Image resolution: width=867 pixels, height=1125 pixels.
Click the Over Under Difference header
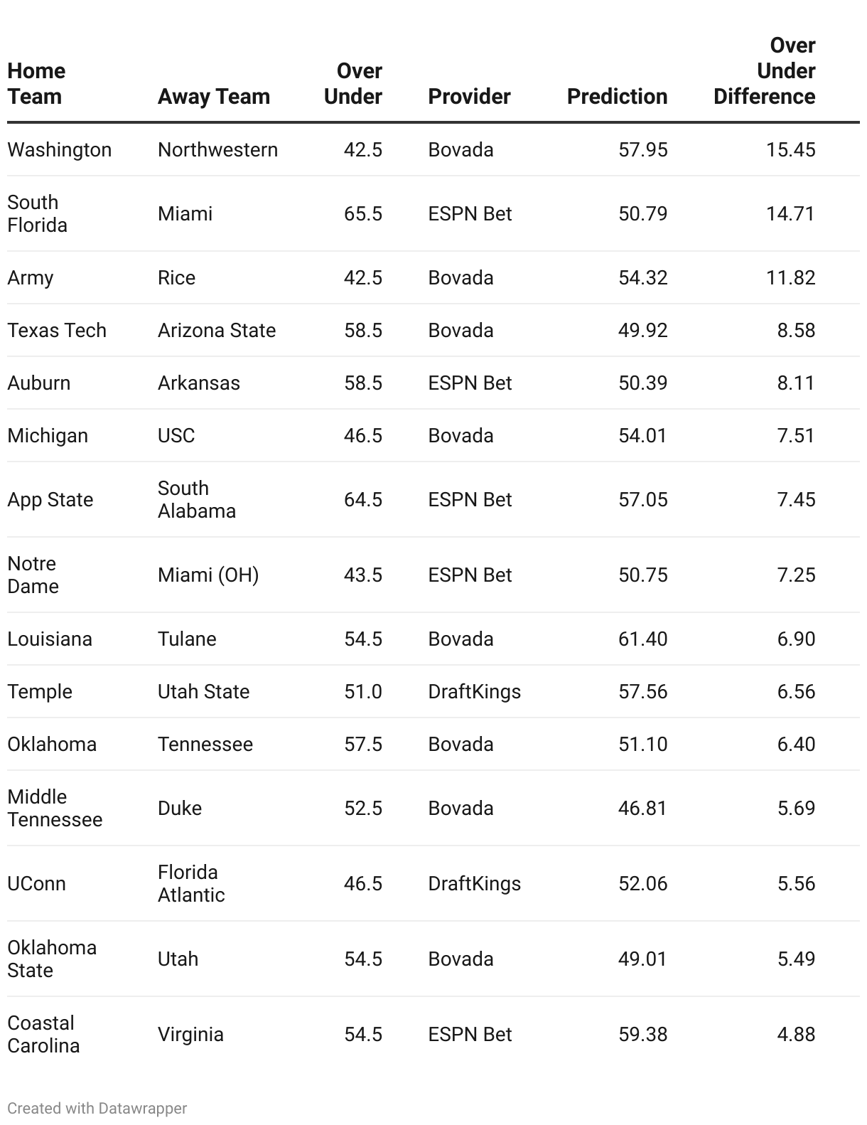[765, 71]
